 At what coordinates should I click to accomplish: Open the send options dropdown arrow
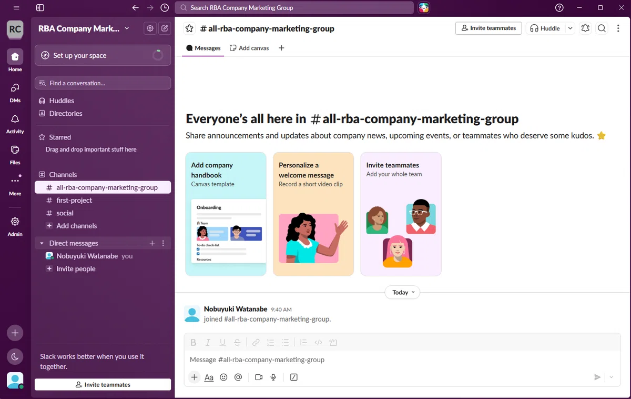(611, 377)
